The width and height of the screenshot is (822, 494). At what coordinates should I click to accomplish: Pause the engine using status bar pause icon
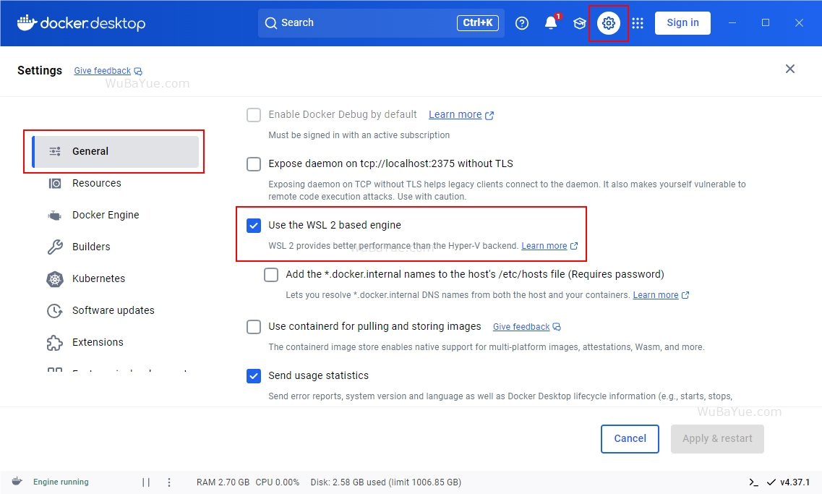pos(146,482)
